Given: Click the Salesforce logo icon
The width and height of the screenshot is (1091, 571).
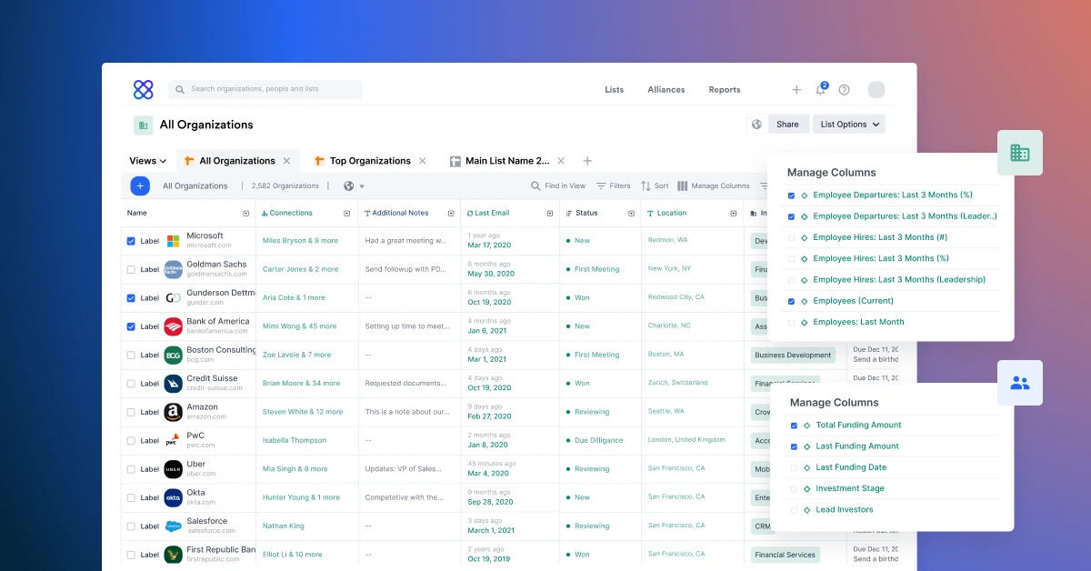Looking at the screenshot, I should (173, 526).
